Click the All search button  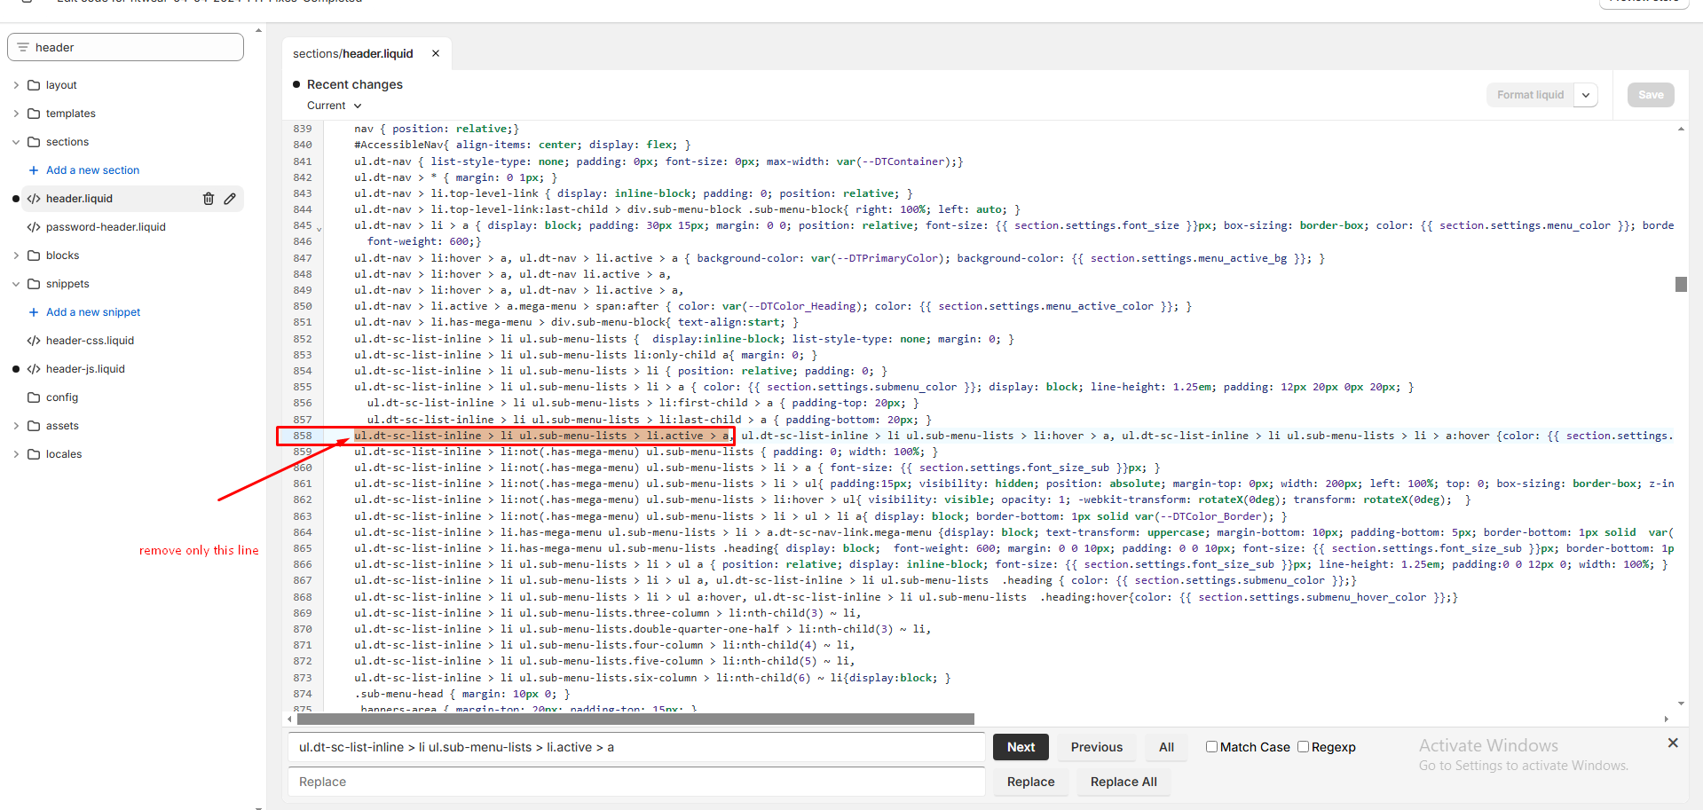click(1166, 747)
